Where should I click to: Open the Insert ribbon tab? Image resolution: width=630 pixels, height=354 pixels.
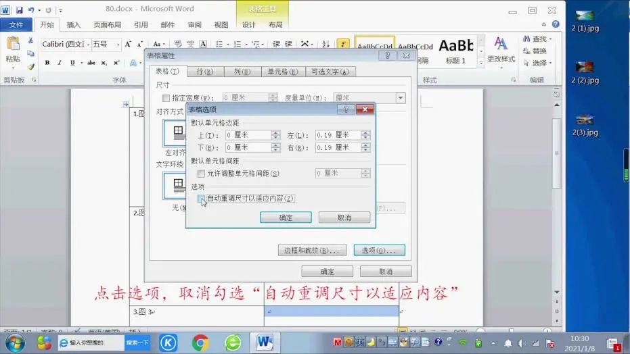tap(73, 25)
